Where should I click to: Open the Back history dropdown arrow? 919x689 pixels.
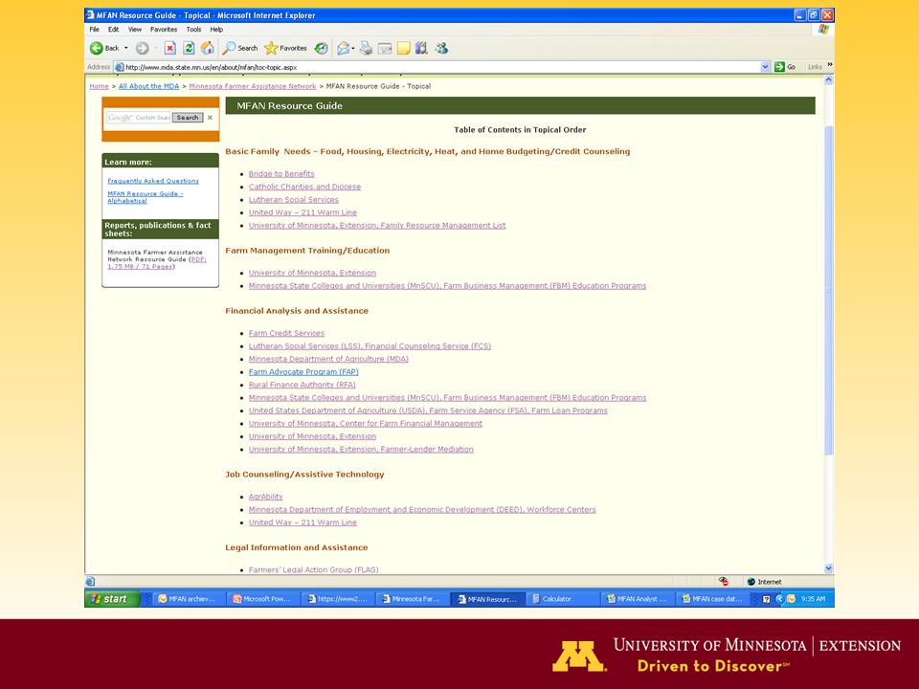point(126,48)
